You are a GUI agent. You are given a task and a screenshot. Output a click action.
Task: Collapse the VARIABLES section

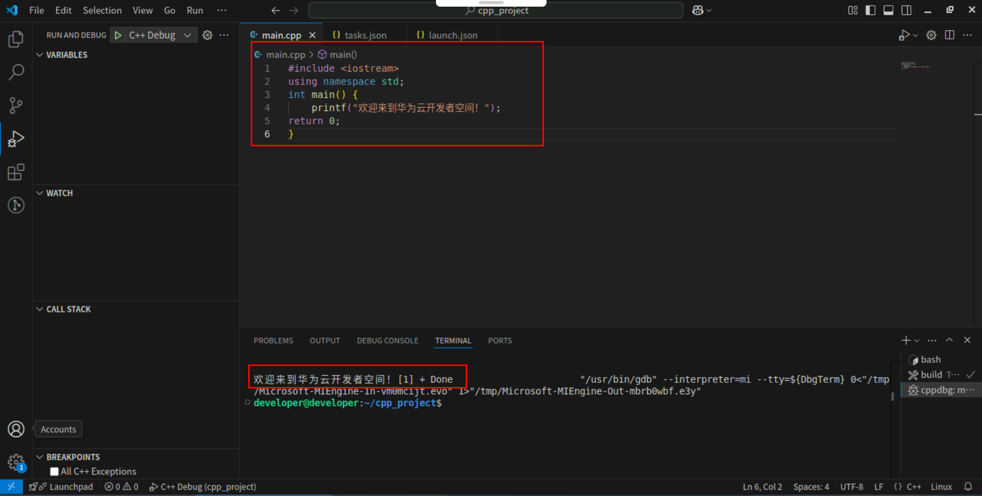tap(39, 55)
